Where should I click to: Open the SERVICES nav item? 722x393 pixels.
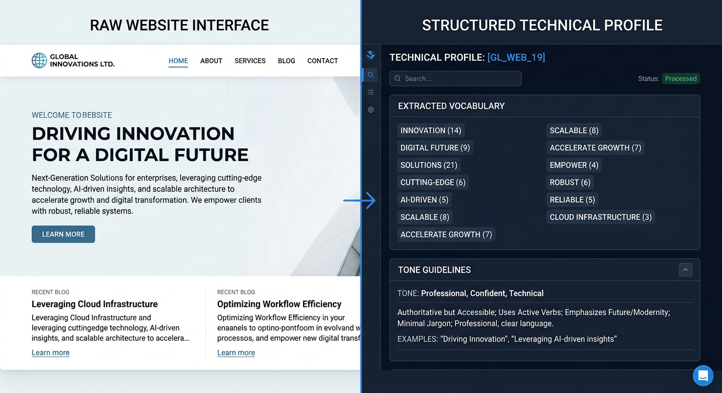(x=250, y=61)
